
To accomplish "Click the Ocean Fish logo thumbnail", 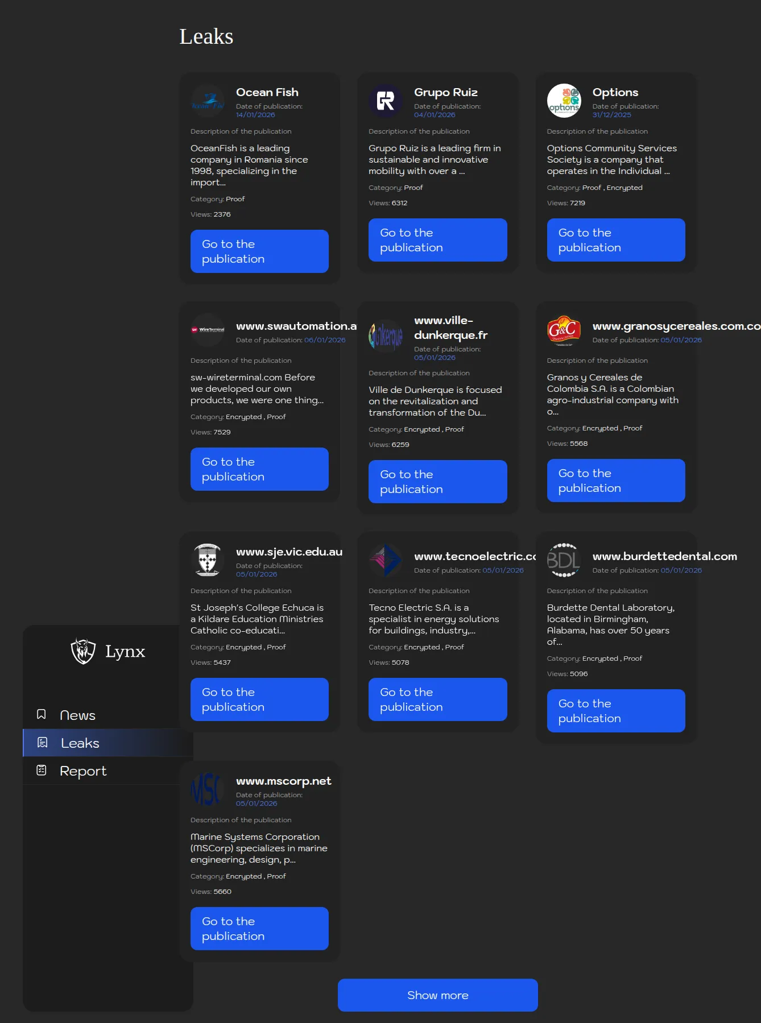I will pyautogui.click(x=208, y=101).
